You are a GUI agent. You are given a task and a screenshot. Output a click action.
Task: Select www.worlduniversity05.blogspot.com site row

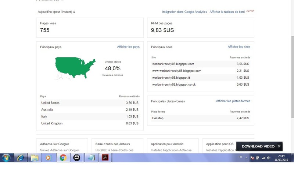[201, 71]
